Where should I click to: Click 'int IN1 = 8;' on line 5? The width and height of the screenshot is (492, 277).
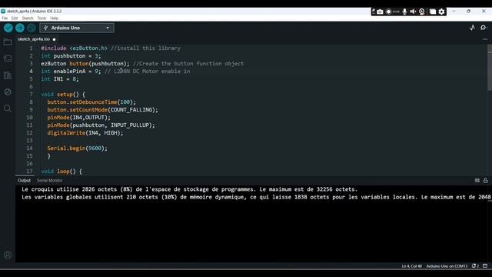tap(60, 78)
